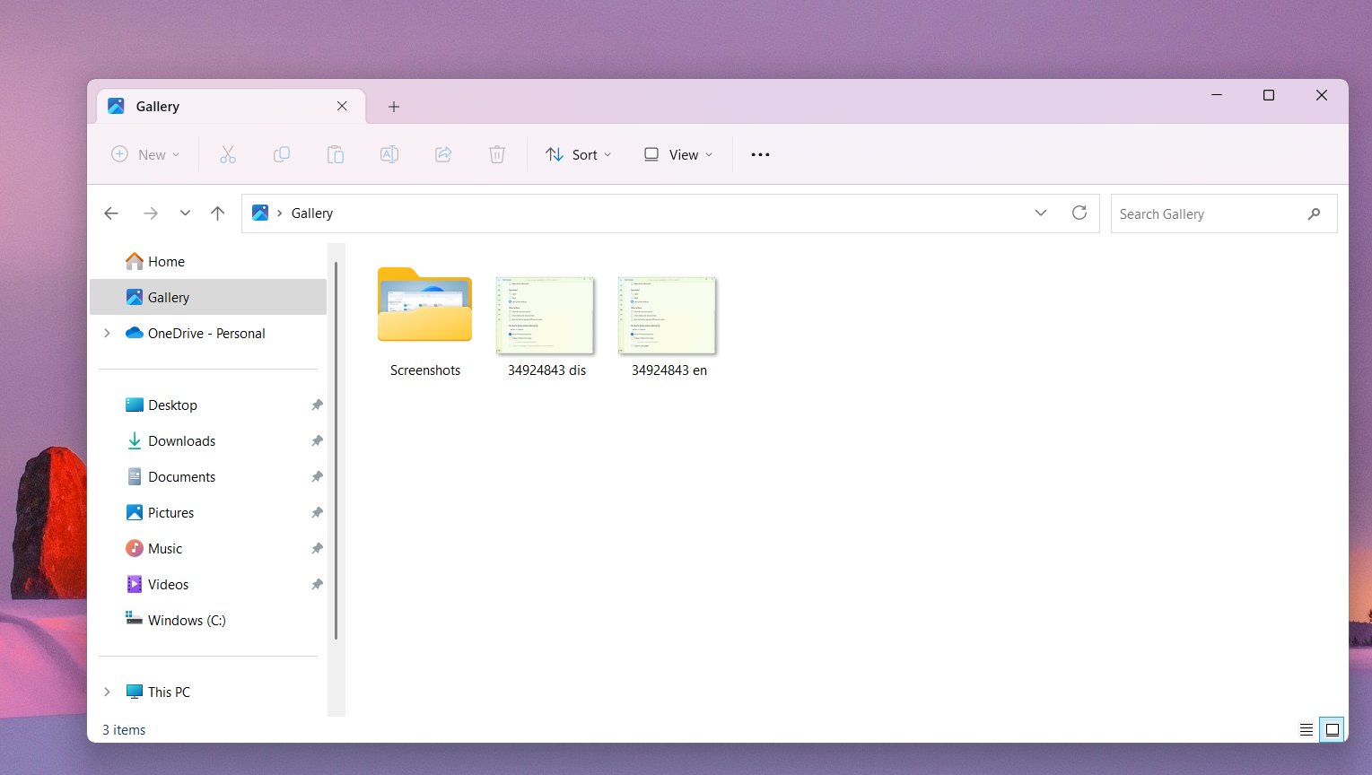Switch to details list view layout
The height and width of the screenshot is (775, 1372).
point(1306,729)
